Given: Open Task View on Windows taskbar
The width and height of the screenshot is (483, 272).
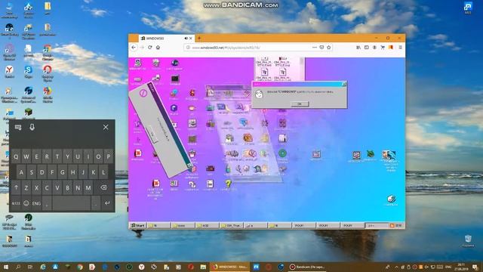Looking at the screenshot, I should (30, 267).
